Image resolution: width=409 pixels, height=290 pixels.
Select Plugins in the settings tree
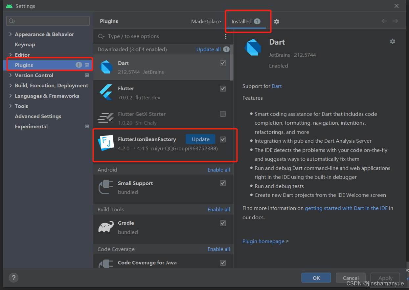48,65
